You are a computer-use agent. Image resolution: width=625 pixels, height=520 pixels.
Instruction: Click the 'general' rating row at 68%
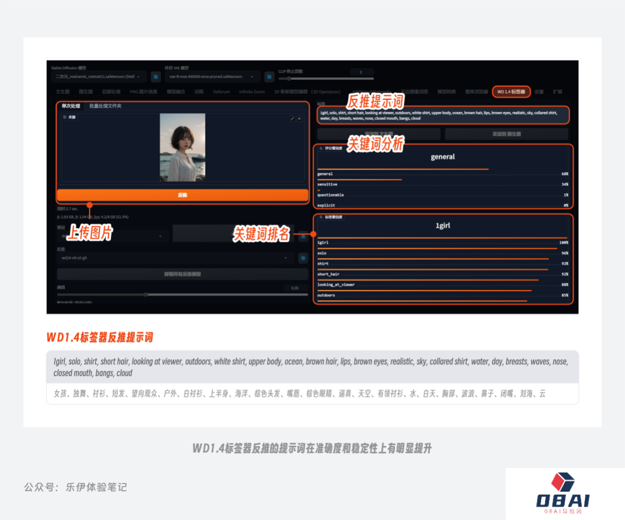tap(443, 173)
